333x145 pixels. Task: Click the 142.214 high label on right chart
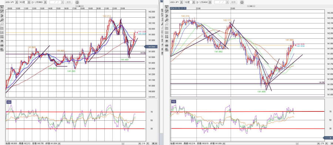[x=185, y=16]
